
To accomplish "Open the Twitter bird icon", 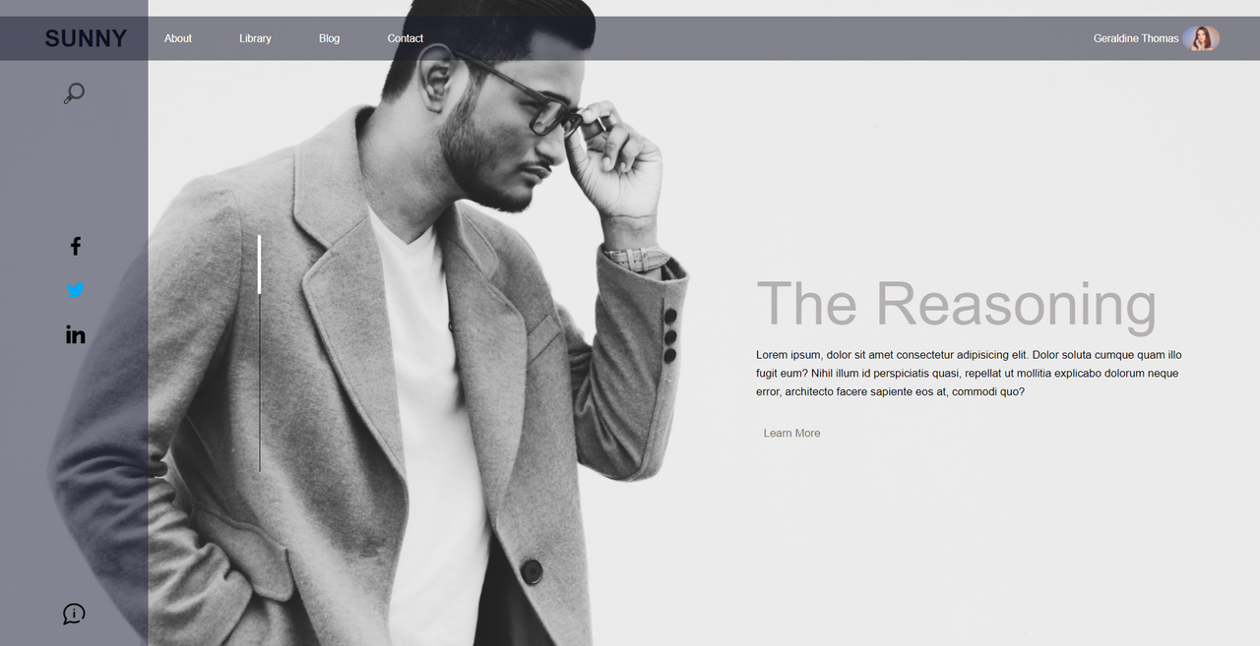I will click(76, 290).
